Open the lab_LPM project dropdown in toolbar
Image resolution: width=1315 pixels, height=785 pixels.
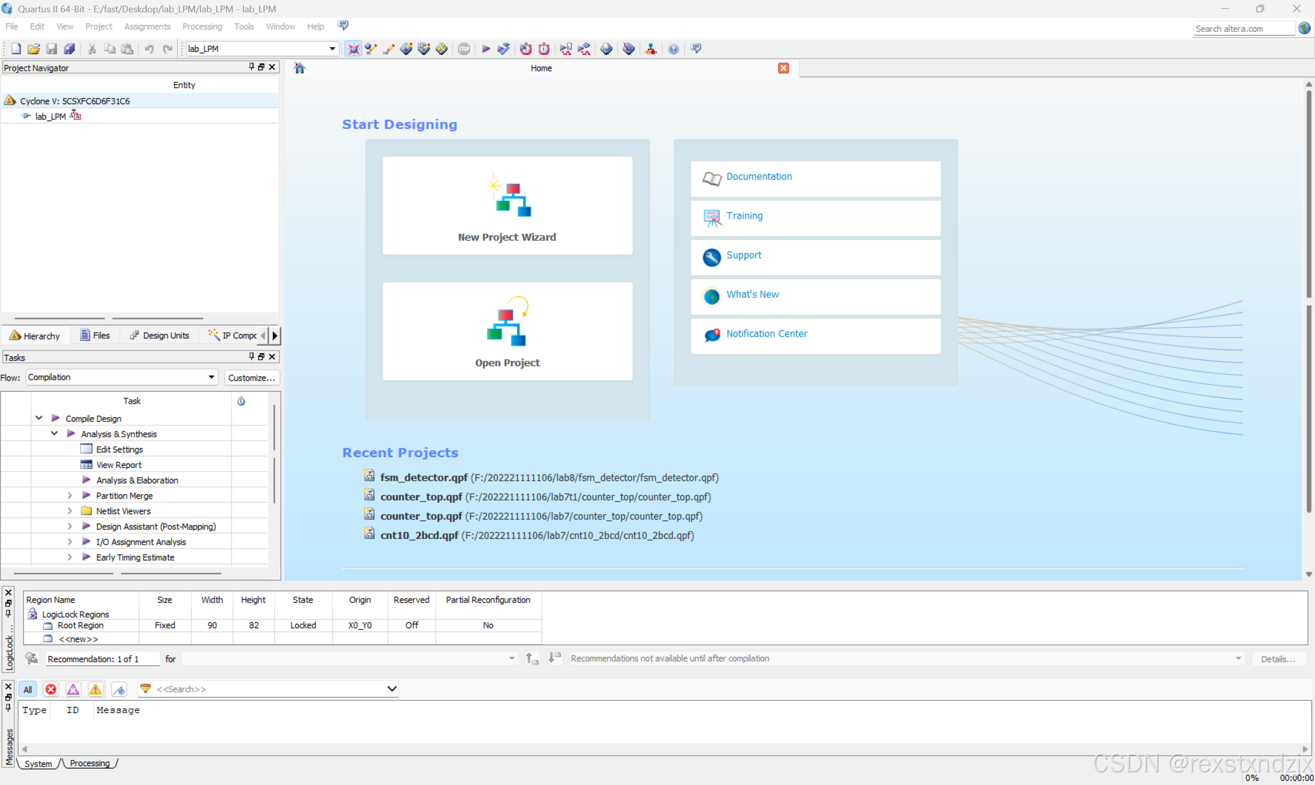pyautogui.click(x=332, y=49)
